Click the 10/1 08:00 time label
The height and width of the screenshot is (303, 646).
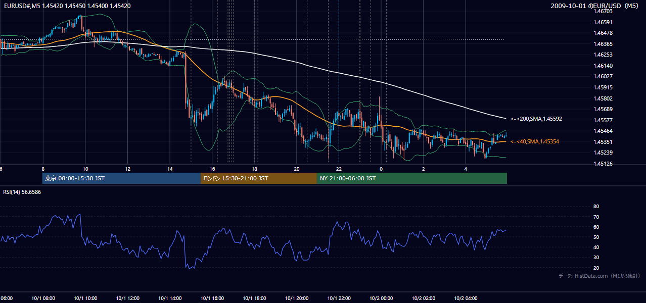43,298
